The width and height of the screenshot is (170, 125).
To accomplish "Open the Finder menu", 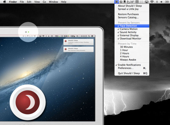I will coord(13,2).
